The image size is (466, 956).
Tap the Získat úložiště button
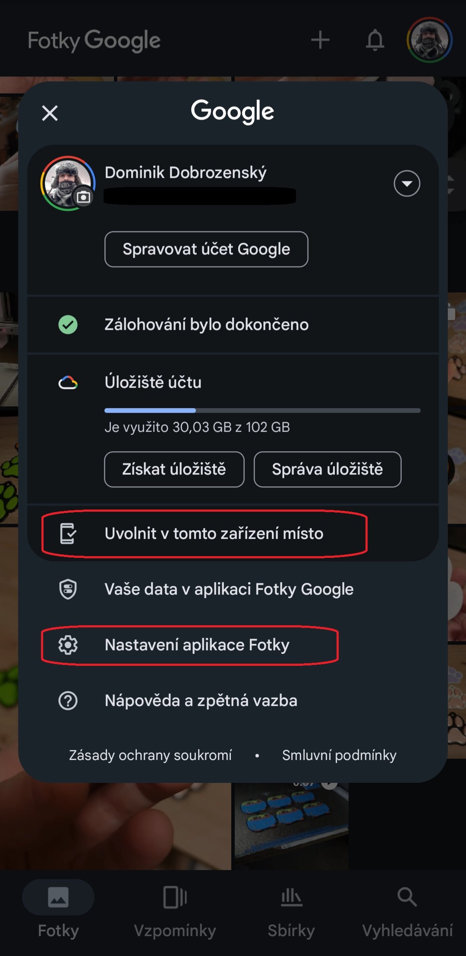coord(174,469)
